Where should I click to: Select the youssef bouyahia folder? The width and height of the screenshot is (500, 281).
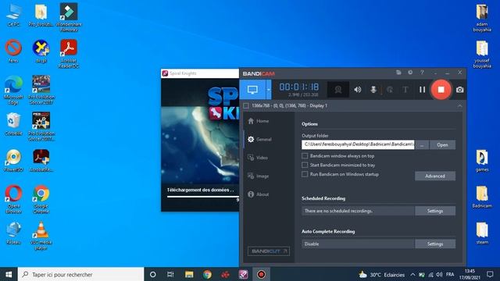pyautogui.click(x=482, y=54)
